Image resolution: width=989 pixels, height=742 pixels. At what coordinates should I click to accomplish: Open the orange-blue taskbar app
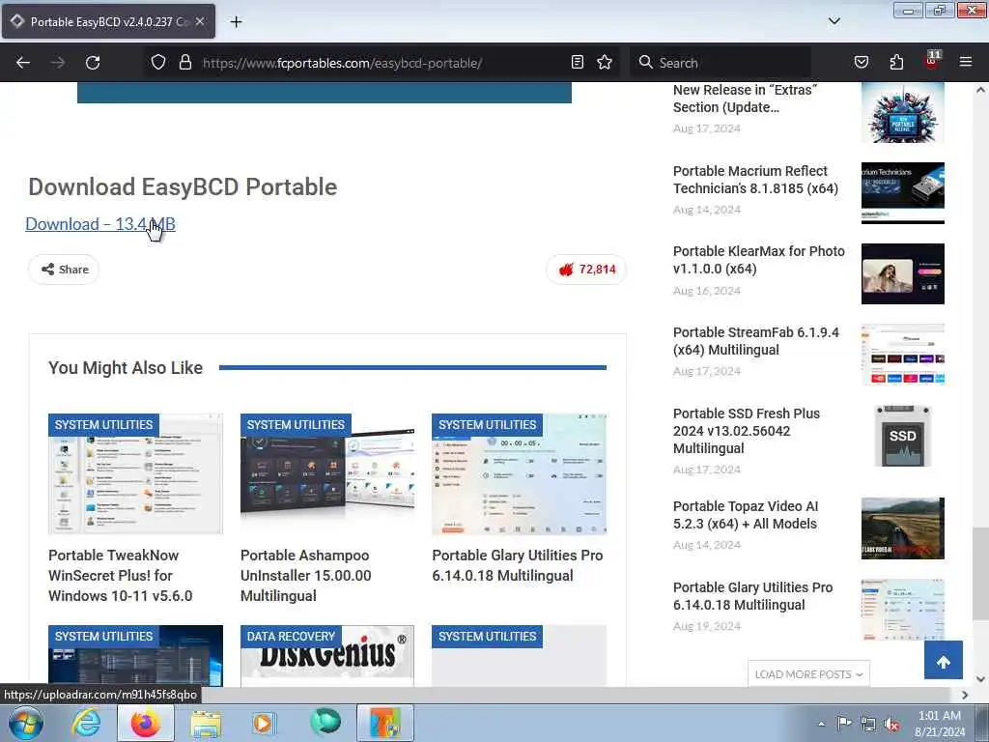coord(384,723)
